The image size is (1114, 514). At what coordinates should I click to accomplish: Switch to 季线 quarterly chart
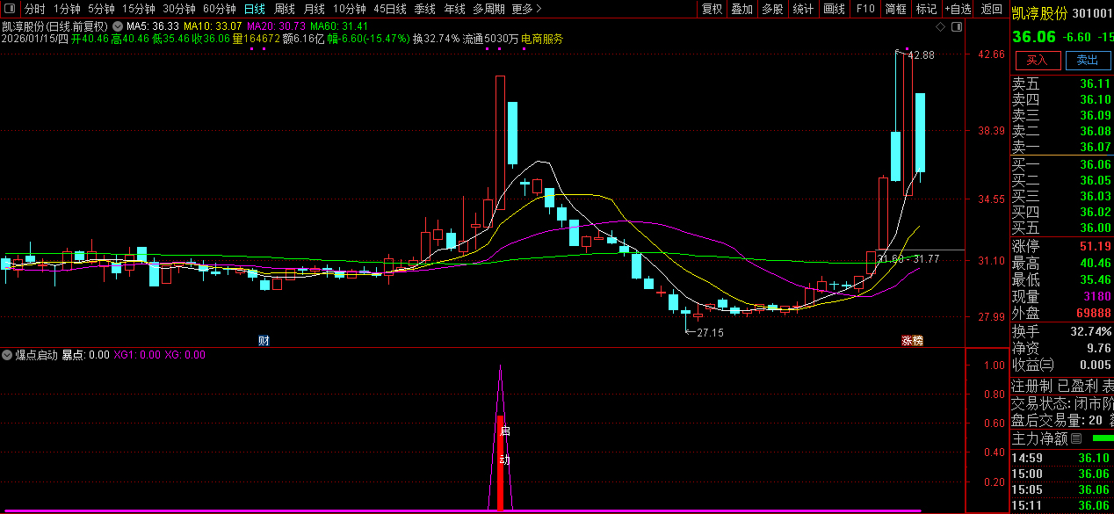pos(425,9)
